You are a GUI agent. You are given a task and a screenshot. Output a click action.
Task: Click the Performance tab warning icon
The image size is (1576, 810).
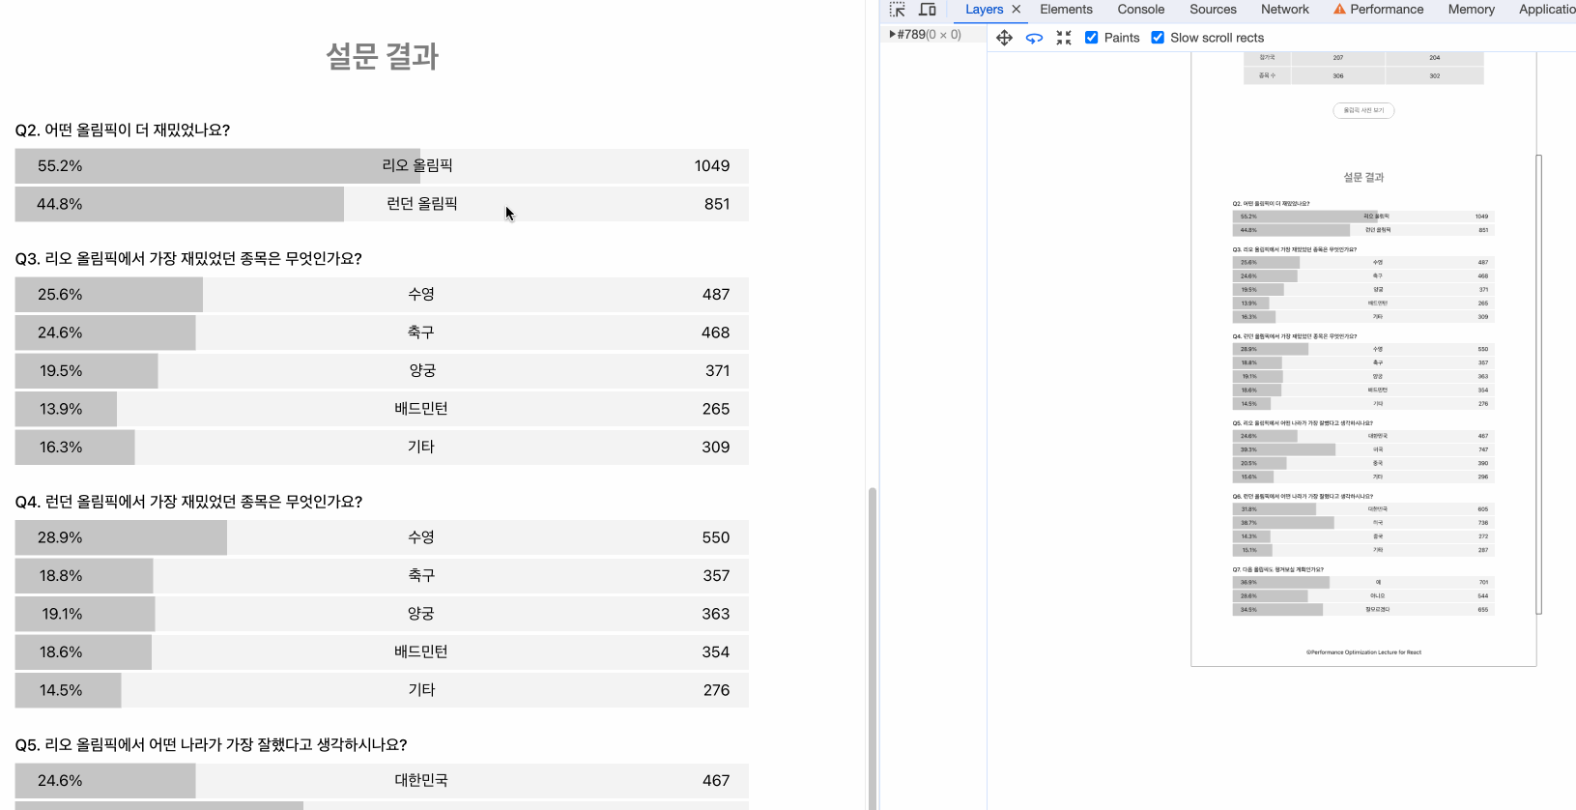[1339, 10]
